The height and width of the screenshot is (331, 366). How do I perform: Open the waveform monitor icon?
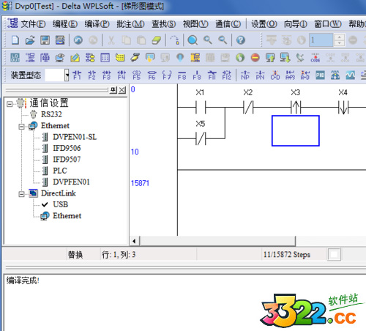point(350,75)
